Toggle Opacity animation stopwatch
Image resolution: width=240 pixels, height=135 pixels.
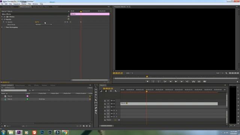(6, 22)
